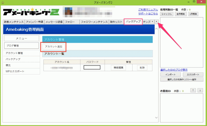Image resolution: width=207 pixels, height=126 pixels.
Task: Open the ご利用マニュアル link
Action: [x=148, y=10]
